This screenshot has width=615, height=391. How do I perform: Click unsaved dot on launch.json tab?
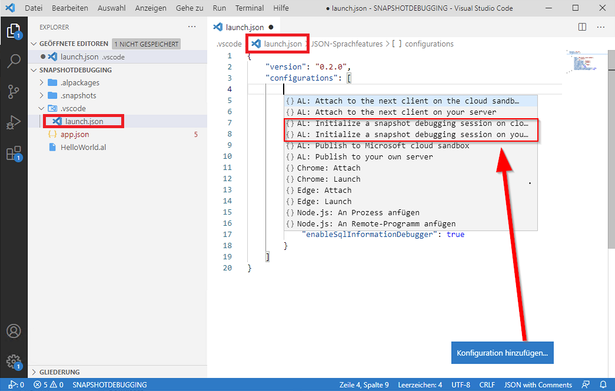coord(271,27)
